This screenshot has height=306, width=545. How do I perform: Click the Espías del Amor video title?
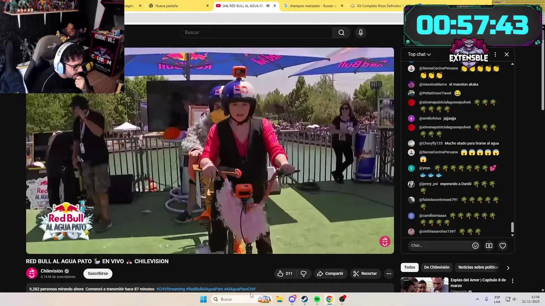click(478, 283)
